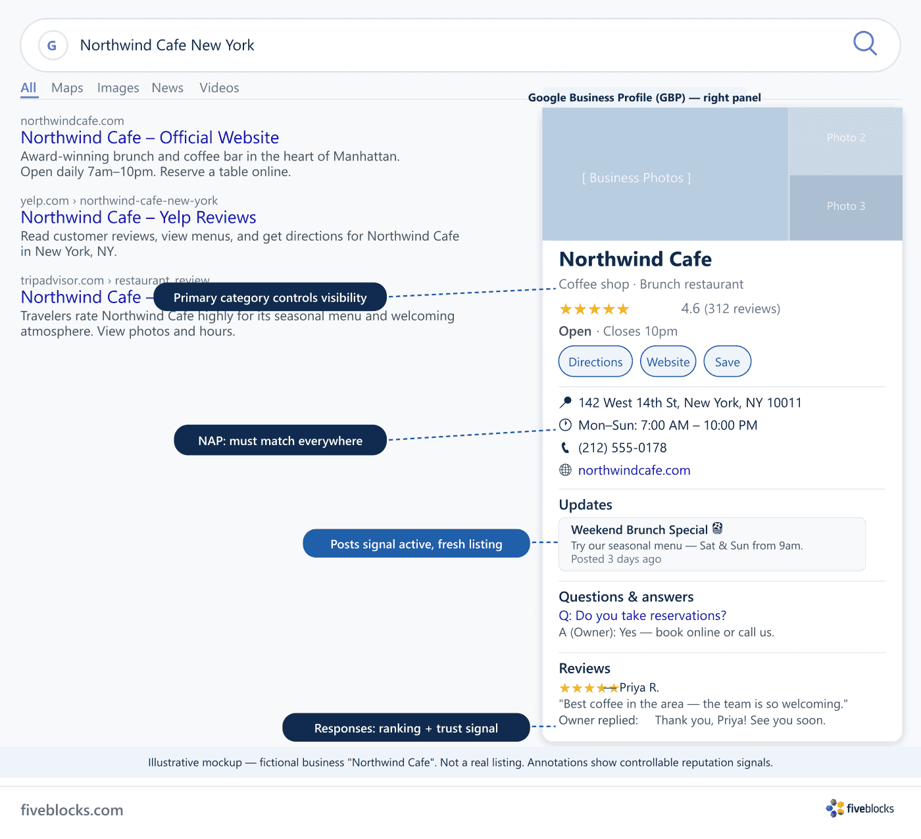
Task: Open the main Business Photos thumbnail
Action: [665, 174]
